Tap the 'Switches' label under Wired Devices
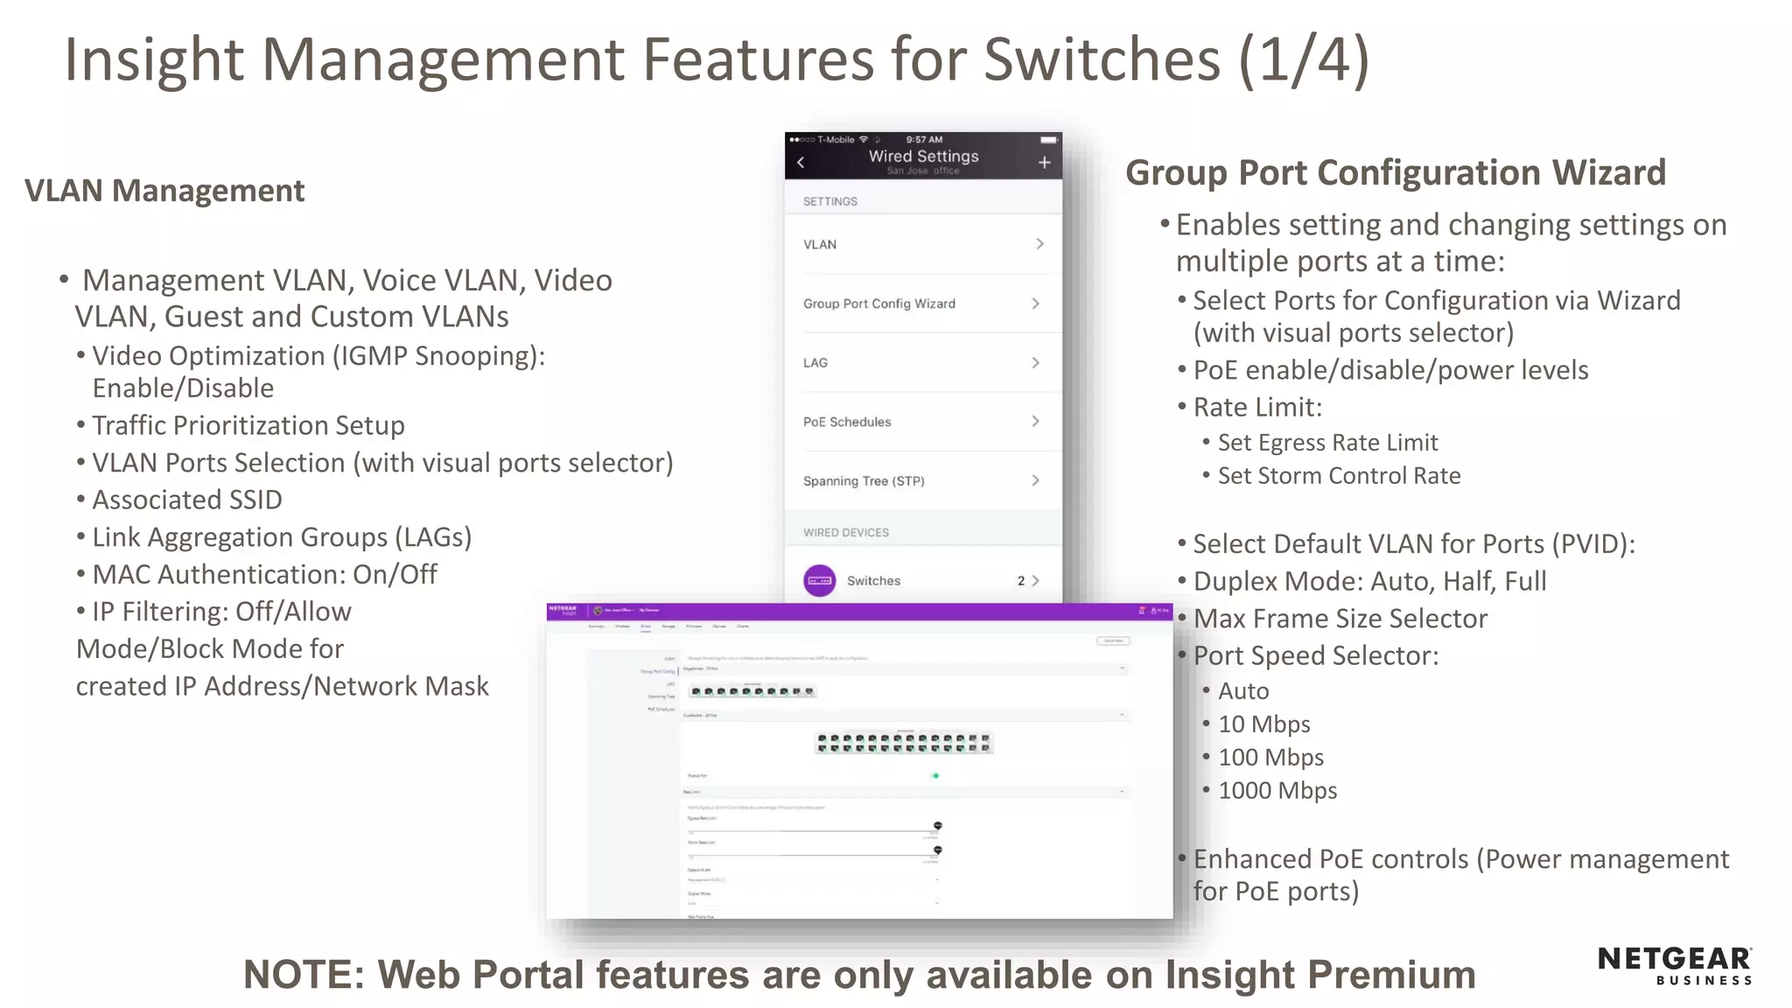1792x1008 pixels. click(873, 580)
